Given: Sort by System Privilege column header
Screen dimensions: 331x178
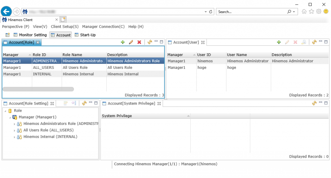Looking at the screenshot, I should pyautogui.click(x=146, y=116).
